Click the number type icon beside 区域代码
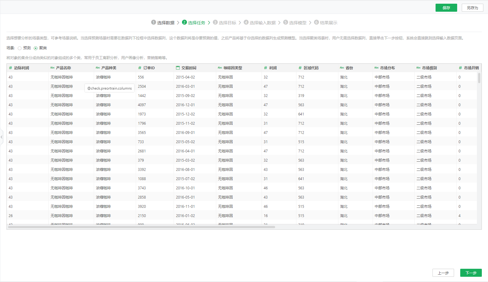 point(300,68)
